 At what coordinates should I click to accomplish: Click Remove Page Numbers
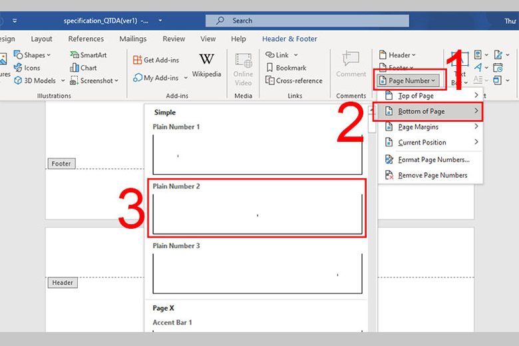coord(432,176)
